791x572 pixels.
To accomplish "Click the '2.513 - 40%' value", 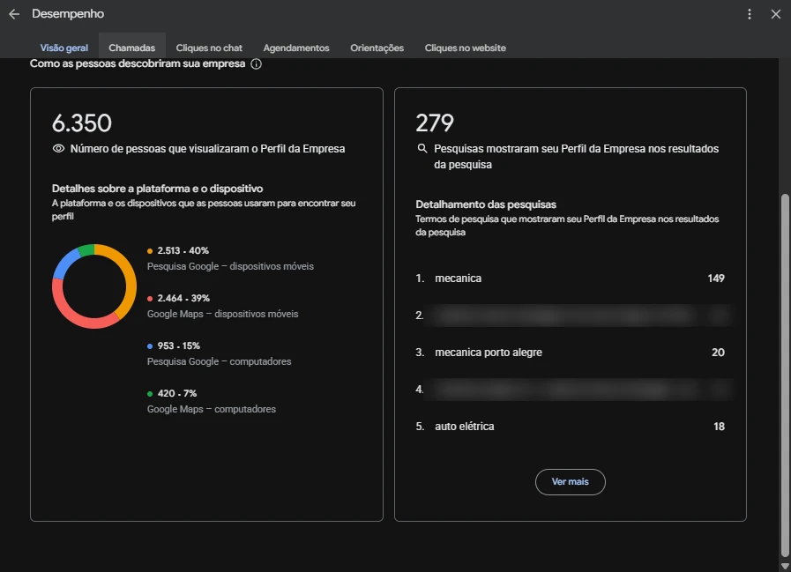I will click(183, 250).
